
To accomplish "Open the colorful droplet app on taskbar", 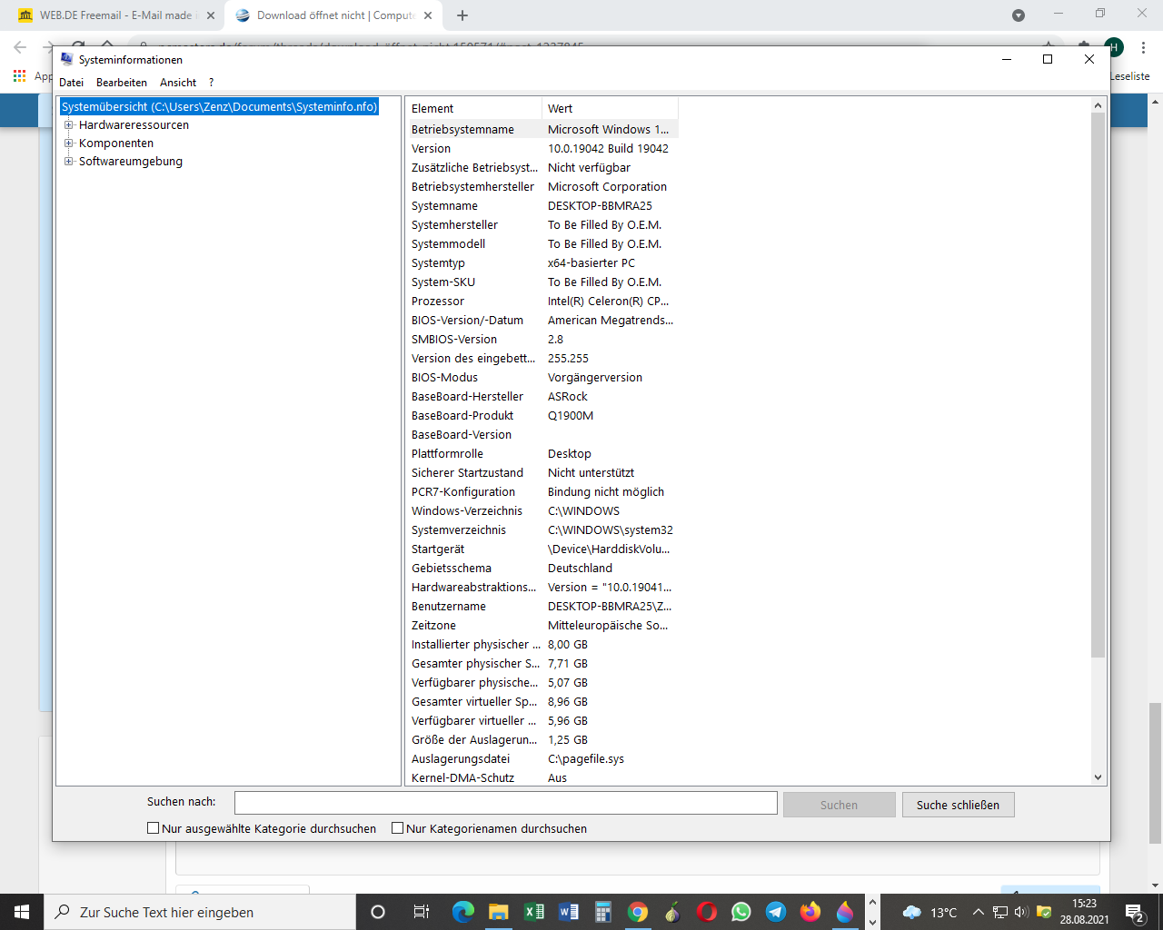I will click(845, 912).
